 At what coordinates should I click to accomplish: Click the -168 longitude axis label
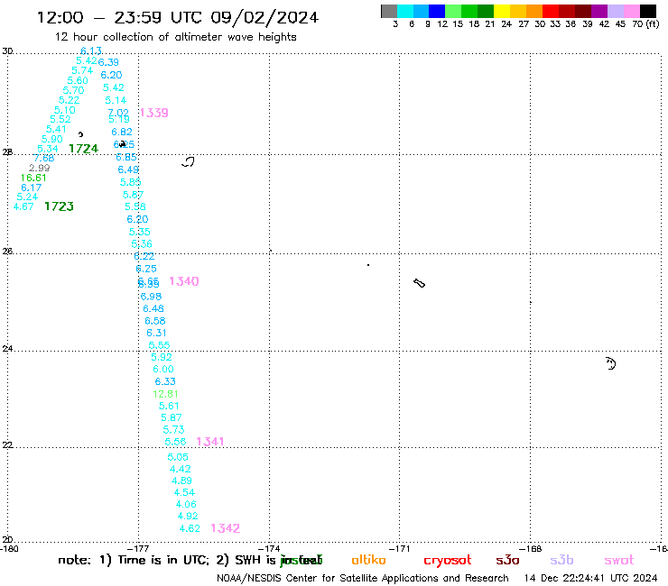pyautogui.click(x=531, y=549)
